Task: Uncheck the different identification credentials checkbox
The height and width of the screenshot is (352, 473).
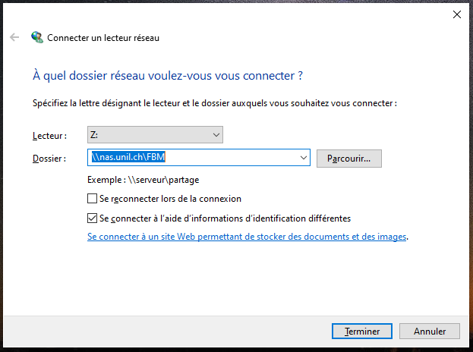Action: coord(93,218)
